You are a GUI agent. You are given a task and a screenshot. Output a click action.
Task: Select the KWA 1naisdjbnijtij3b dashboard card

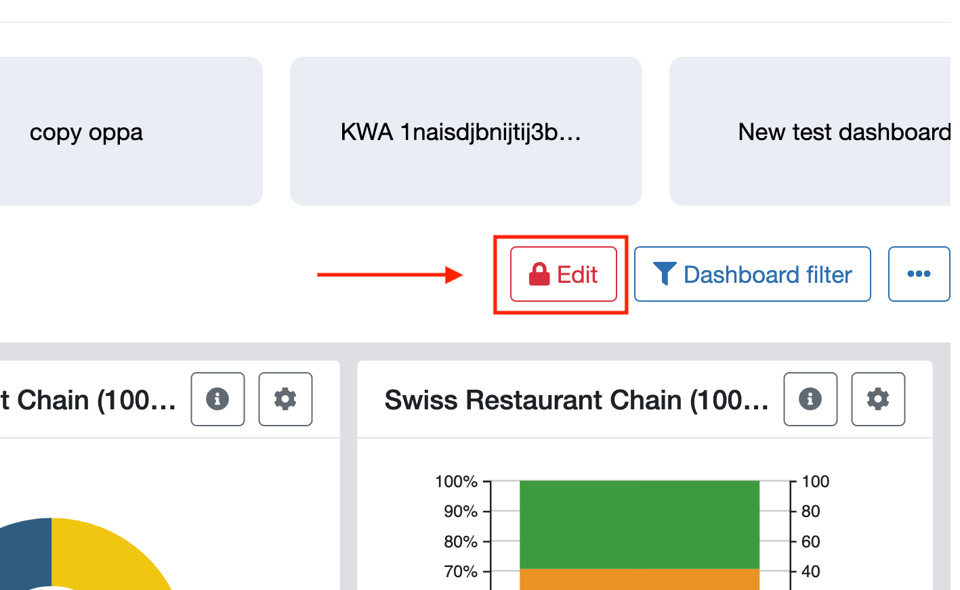(466, 131)
